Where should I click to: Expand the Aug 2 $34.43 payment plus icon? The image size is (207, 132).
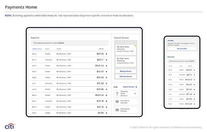107,78
